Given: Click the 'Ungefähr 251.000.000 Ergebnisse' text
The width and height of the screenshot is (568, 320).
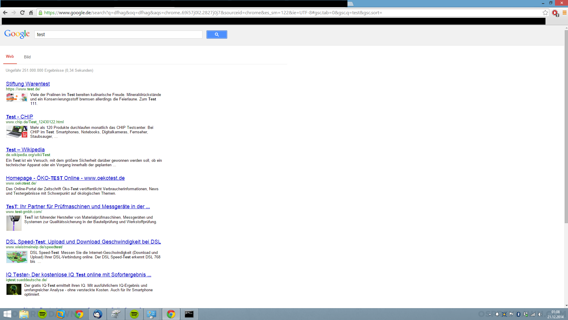Looking at the screenshot, I should click(35, 71).
